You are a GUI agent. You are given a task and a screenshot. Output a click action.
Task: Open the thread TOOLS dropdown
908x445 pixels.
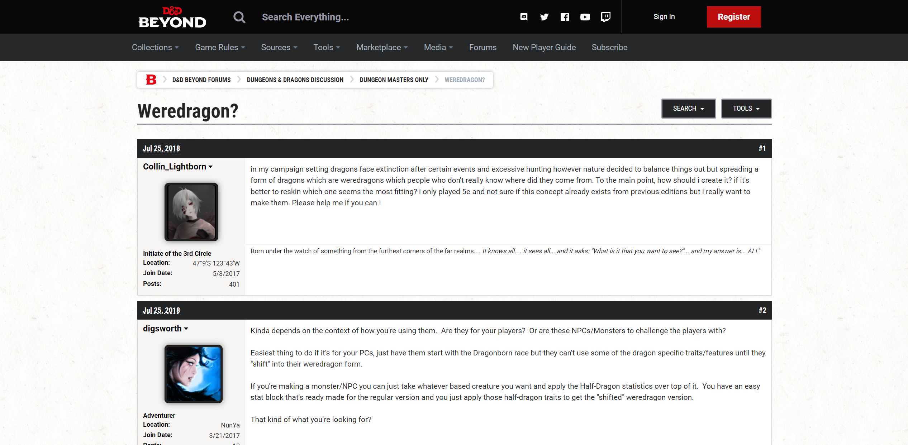(746, 108)
